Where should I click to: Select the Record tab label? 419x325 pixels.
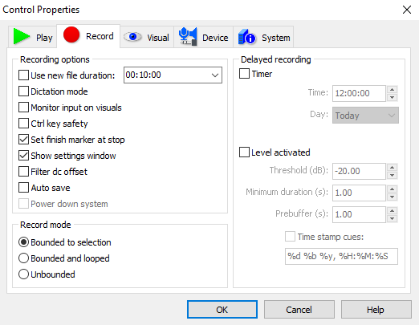click(100, 36)
